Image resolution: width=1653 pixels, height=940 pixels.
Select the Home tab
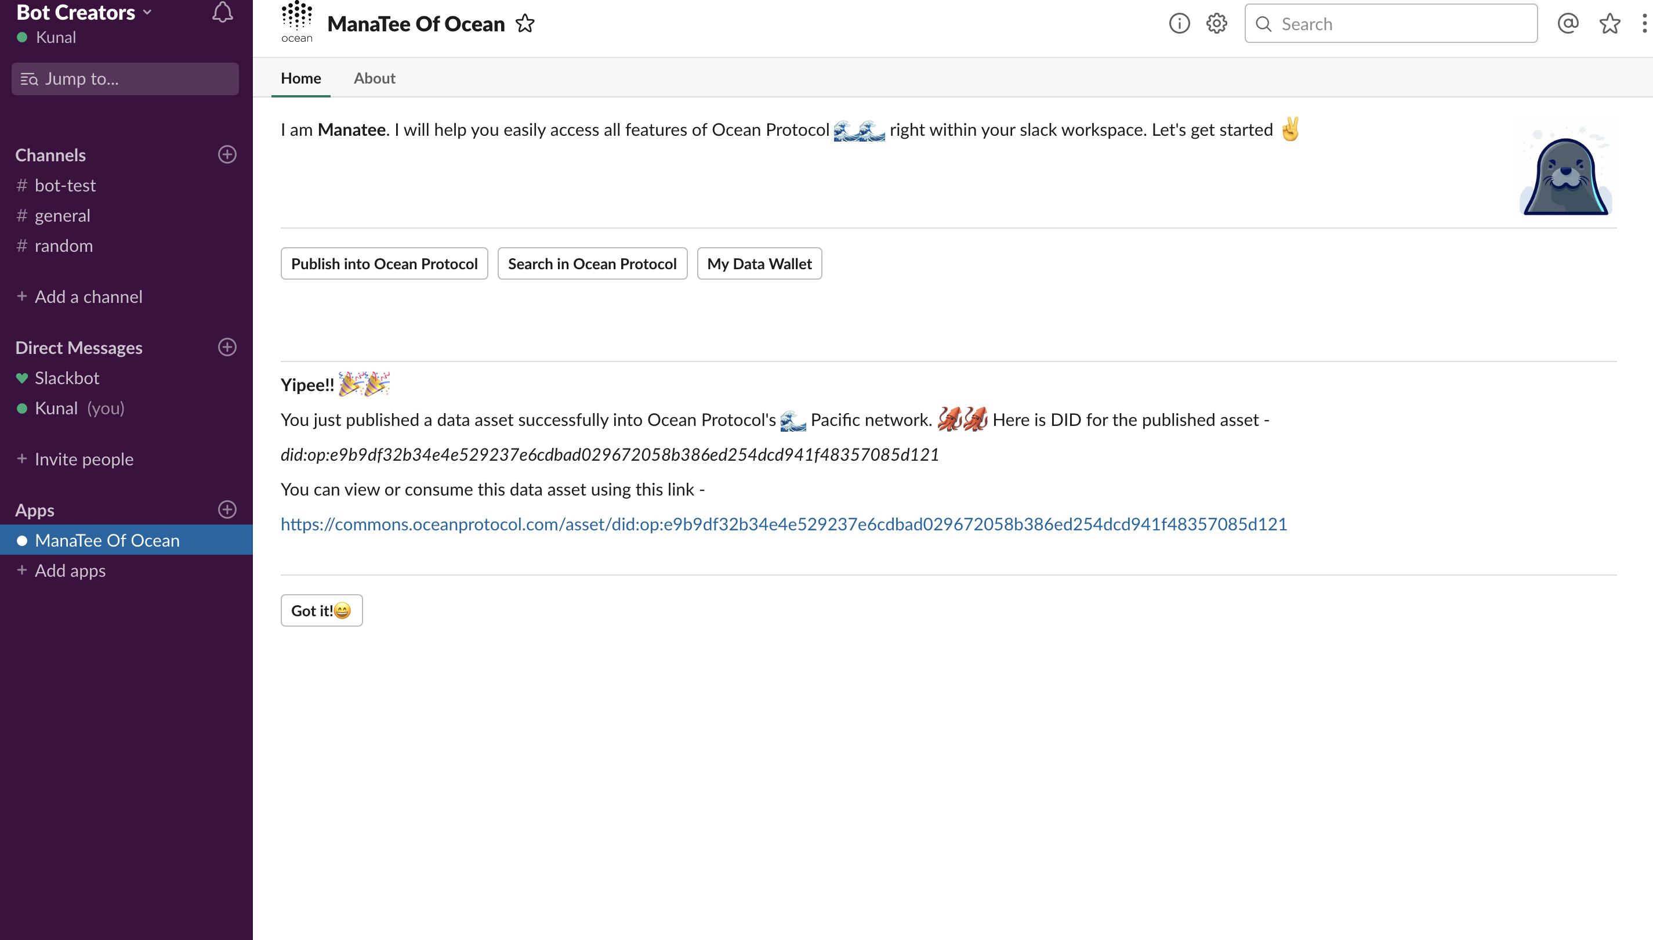[300, 78]
